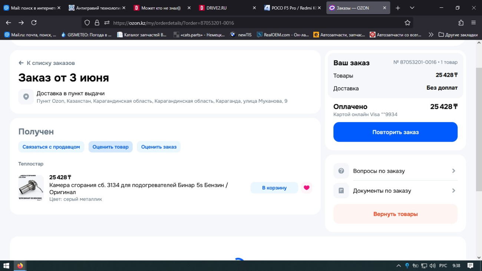Screen dimensions: 482x271
Task: Open the Другие закладки bookmarks folder
Action: point(458,34)
